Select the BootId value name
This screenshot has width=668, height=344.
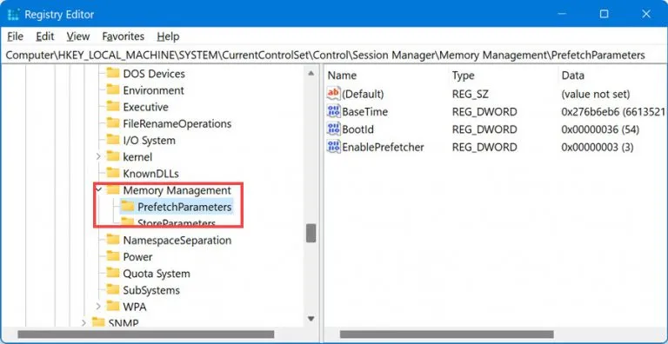(357, 129)
